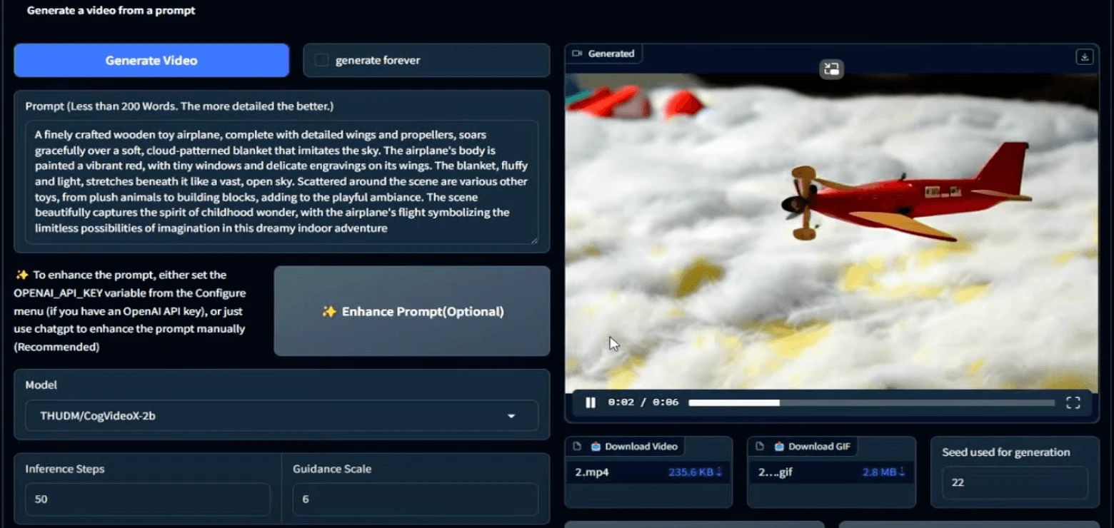Click the Enhance Prompt button
This screenshot has width=1114, height=528.
point(411,311)
